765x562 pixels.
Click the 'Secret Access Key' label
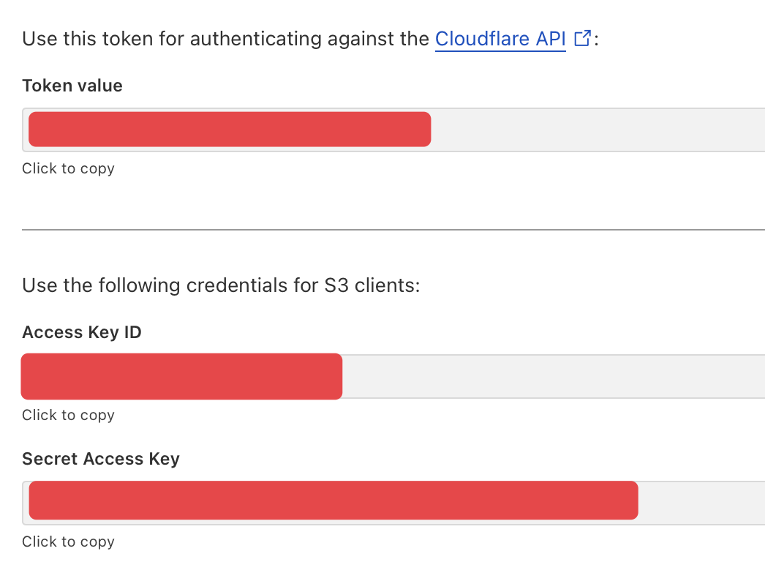101,459
